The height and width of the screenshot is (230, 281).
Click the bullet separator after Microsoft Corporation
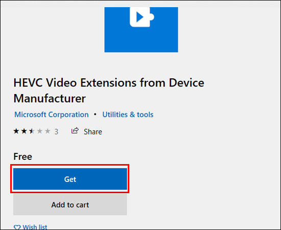[x=95, y=114]
